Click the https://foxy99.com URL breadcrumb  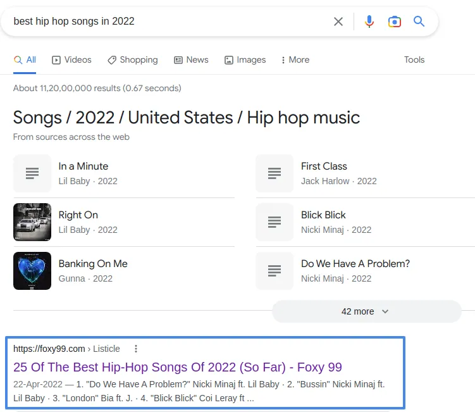pos(66,349)
